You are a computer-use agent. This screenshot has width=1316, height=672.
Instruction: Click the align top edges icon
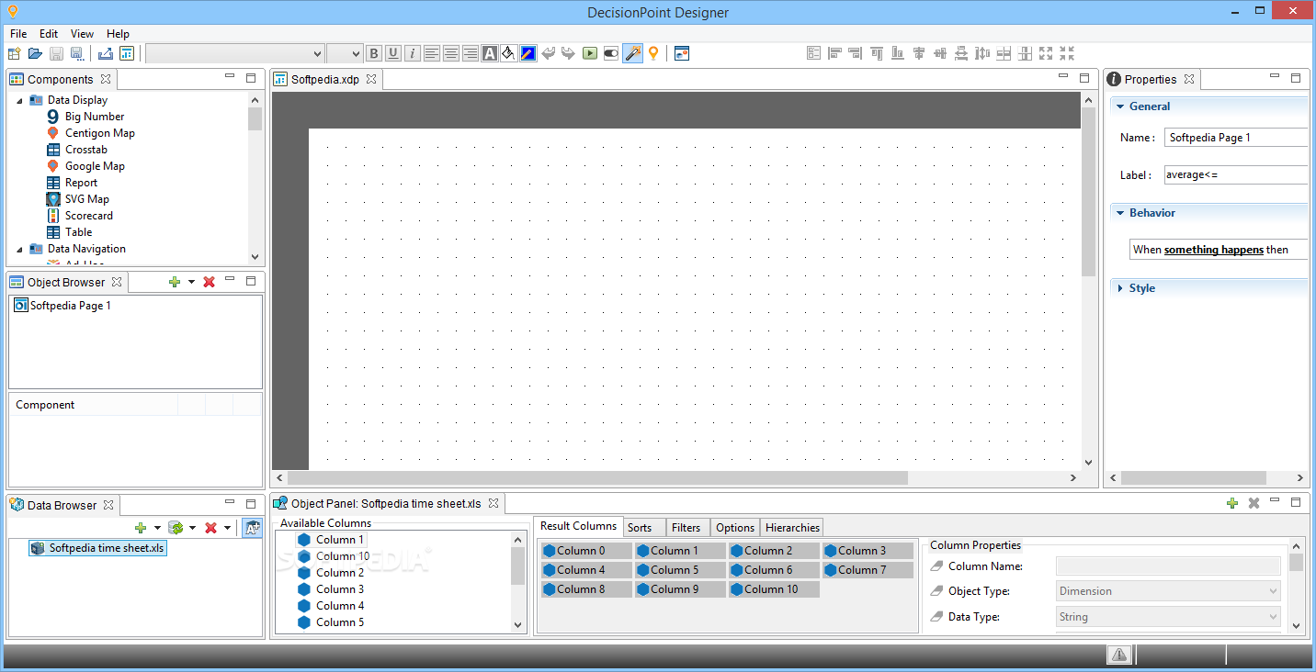click(877, 53)
